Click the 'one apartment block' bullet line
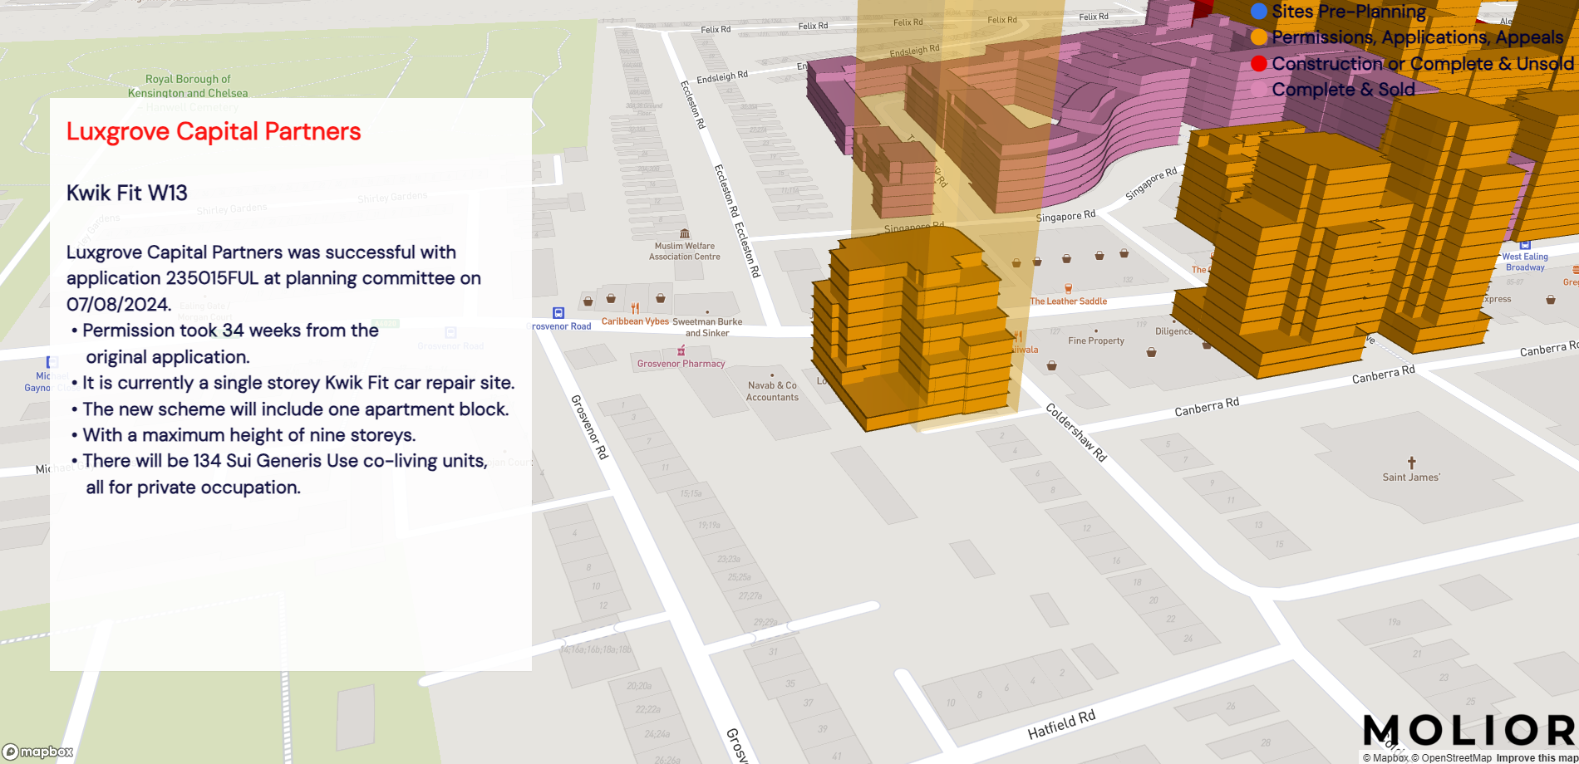The height and width of the screenshot is (764, 1579). click(x=290, y=409)
